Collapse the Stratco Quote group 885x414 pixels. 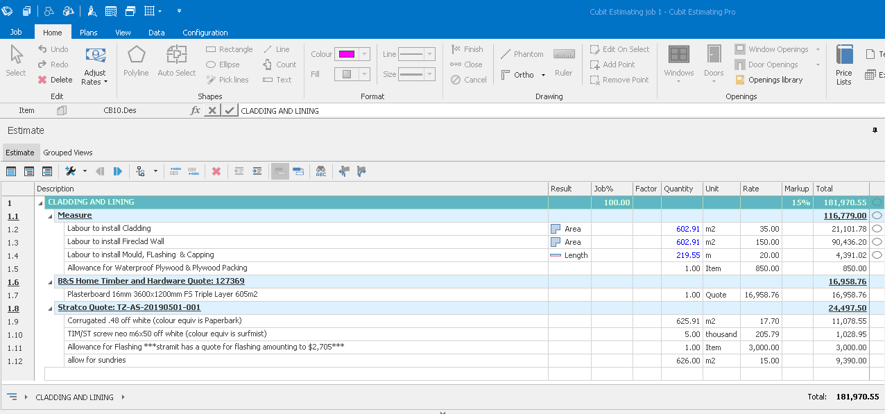pyautogui.click(x=50, y=308)
